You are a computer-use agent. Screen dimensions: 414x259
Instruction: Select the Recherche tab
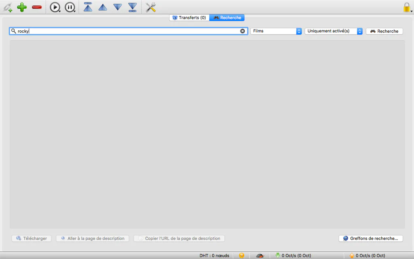(227, 18)
